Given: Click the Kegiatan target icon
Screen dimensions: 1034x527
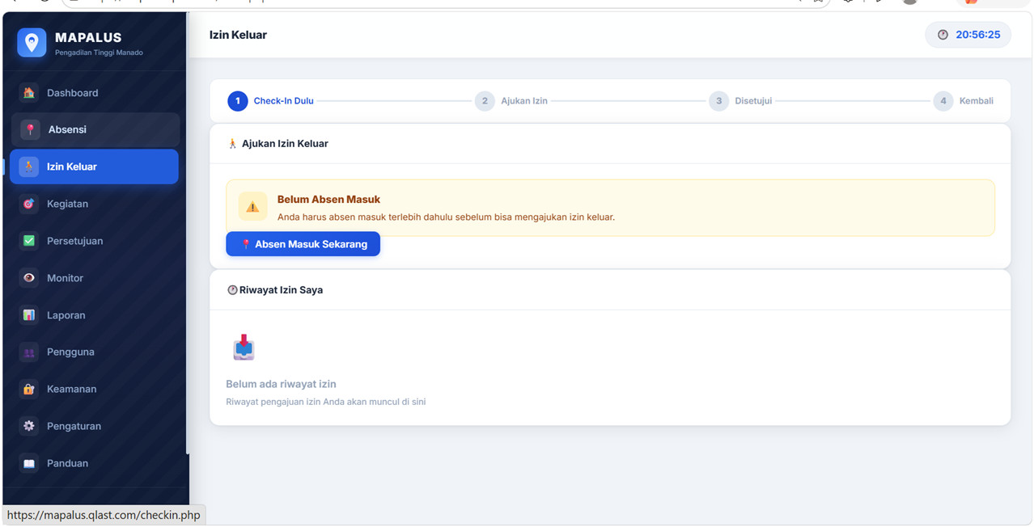Looking at the screenshot, I should point(29,204).
